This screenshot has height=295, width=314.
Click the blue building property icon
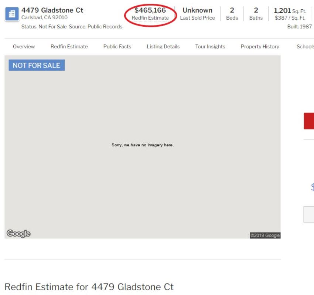tap(12, 14)
